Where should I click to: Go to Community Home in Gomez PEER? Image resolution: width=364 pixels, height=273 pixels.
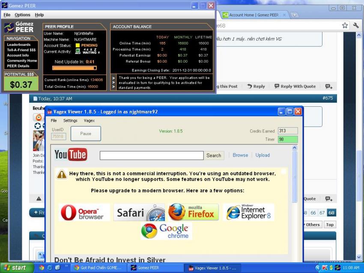22,60
